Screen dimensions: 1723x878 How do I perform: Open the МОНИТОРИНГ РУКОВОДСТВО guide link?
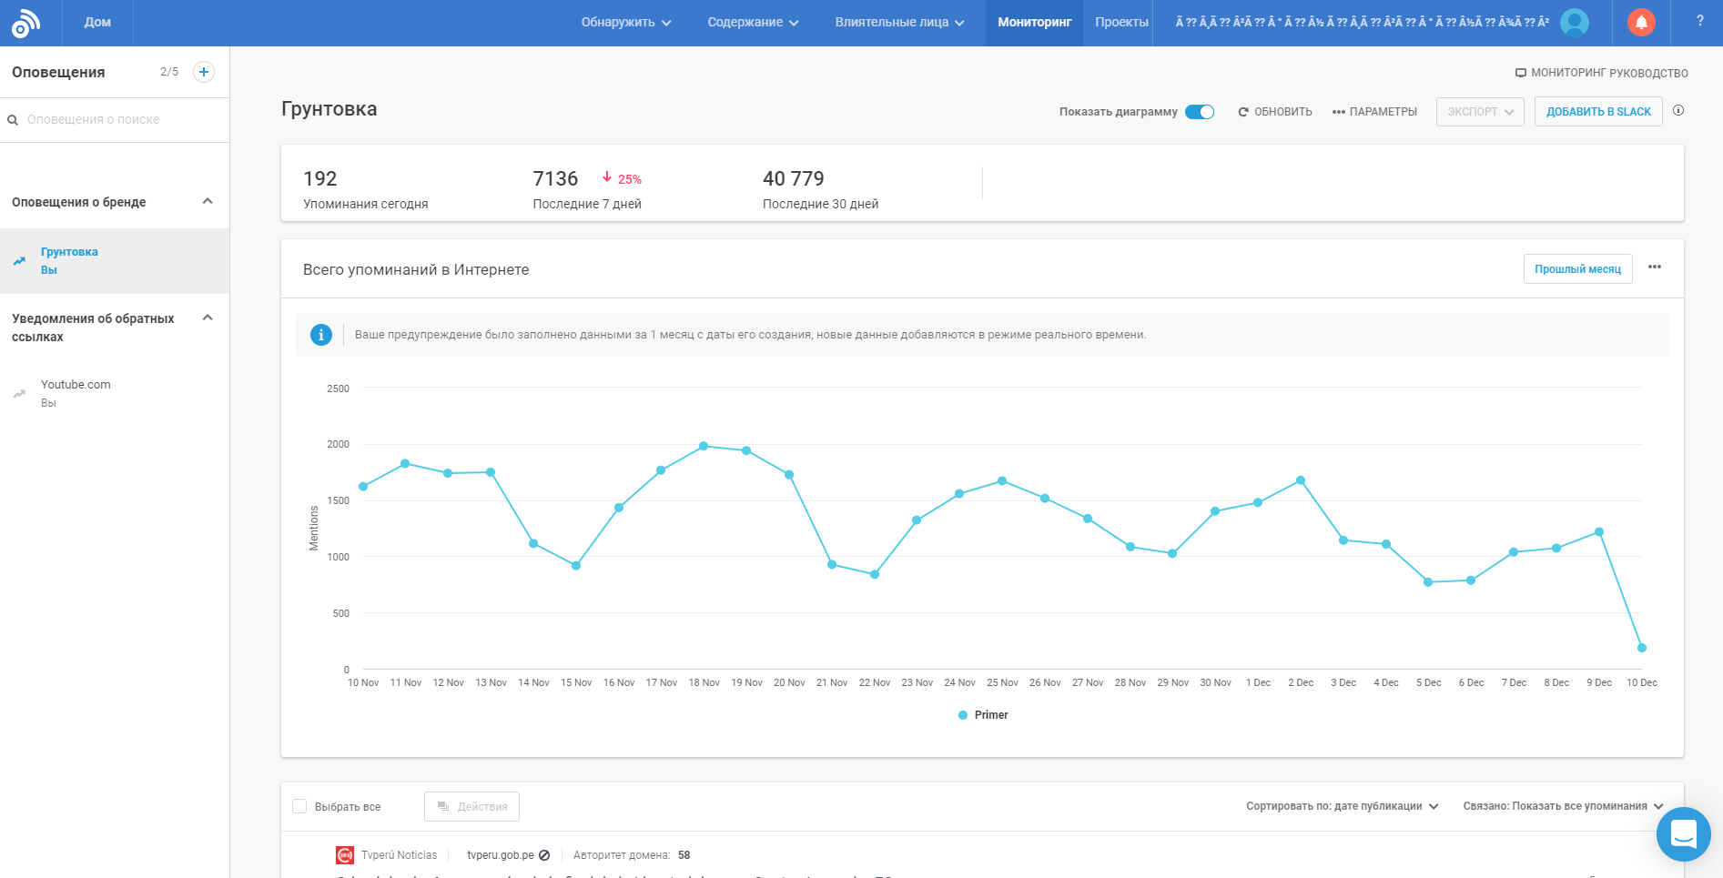coord(1601,73)
